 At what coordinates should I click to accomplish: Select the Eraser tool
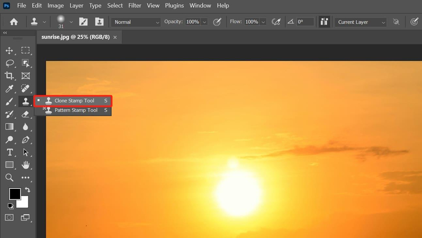25,114
